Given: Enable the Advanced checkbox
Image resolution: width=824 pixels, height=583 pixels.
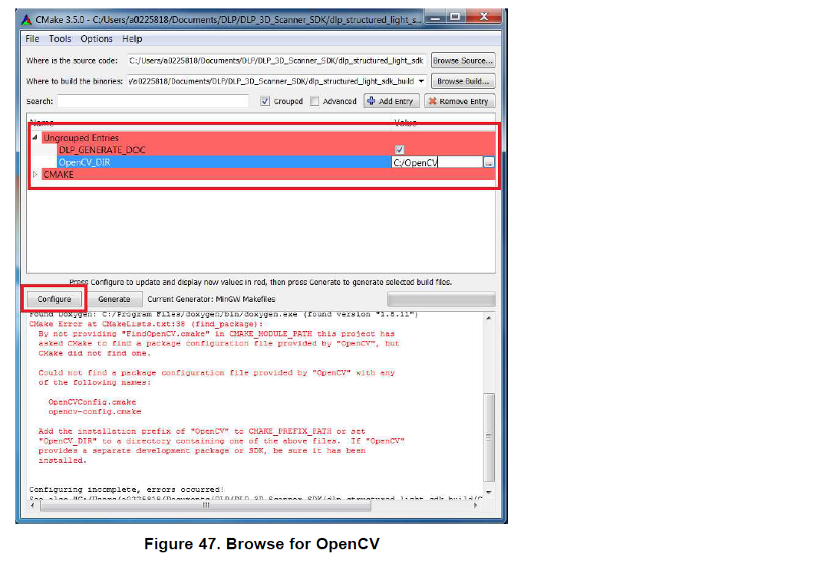Looking at the screenshot, I should [x=315, y=101].
